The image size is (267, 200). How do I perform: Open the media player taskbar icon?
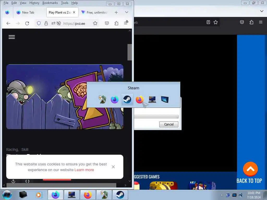coord(39,195)
